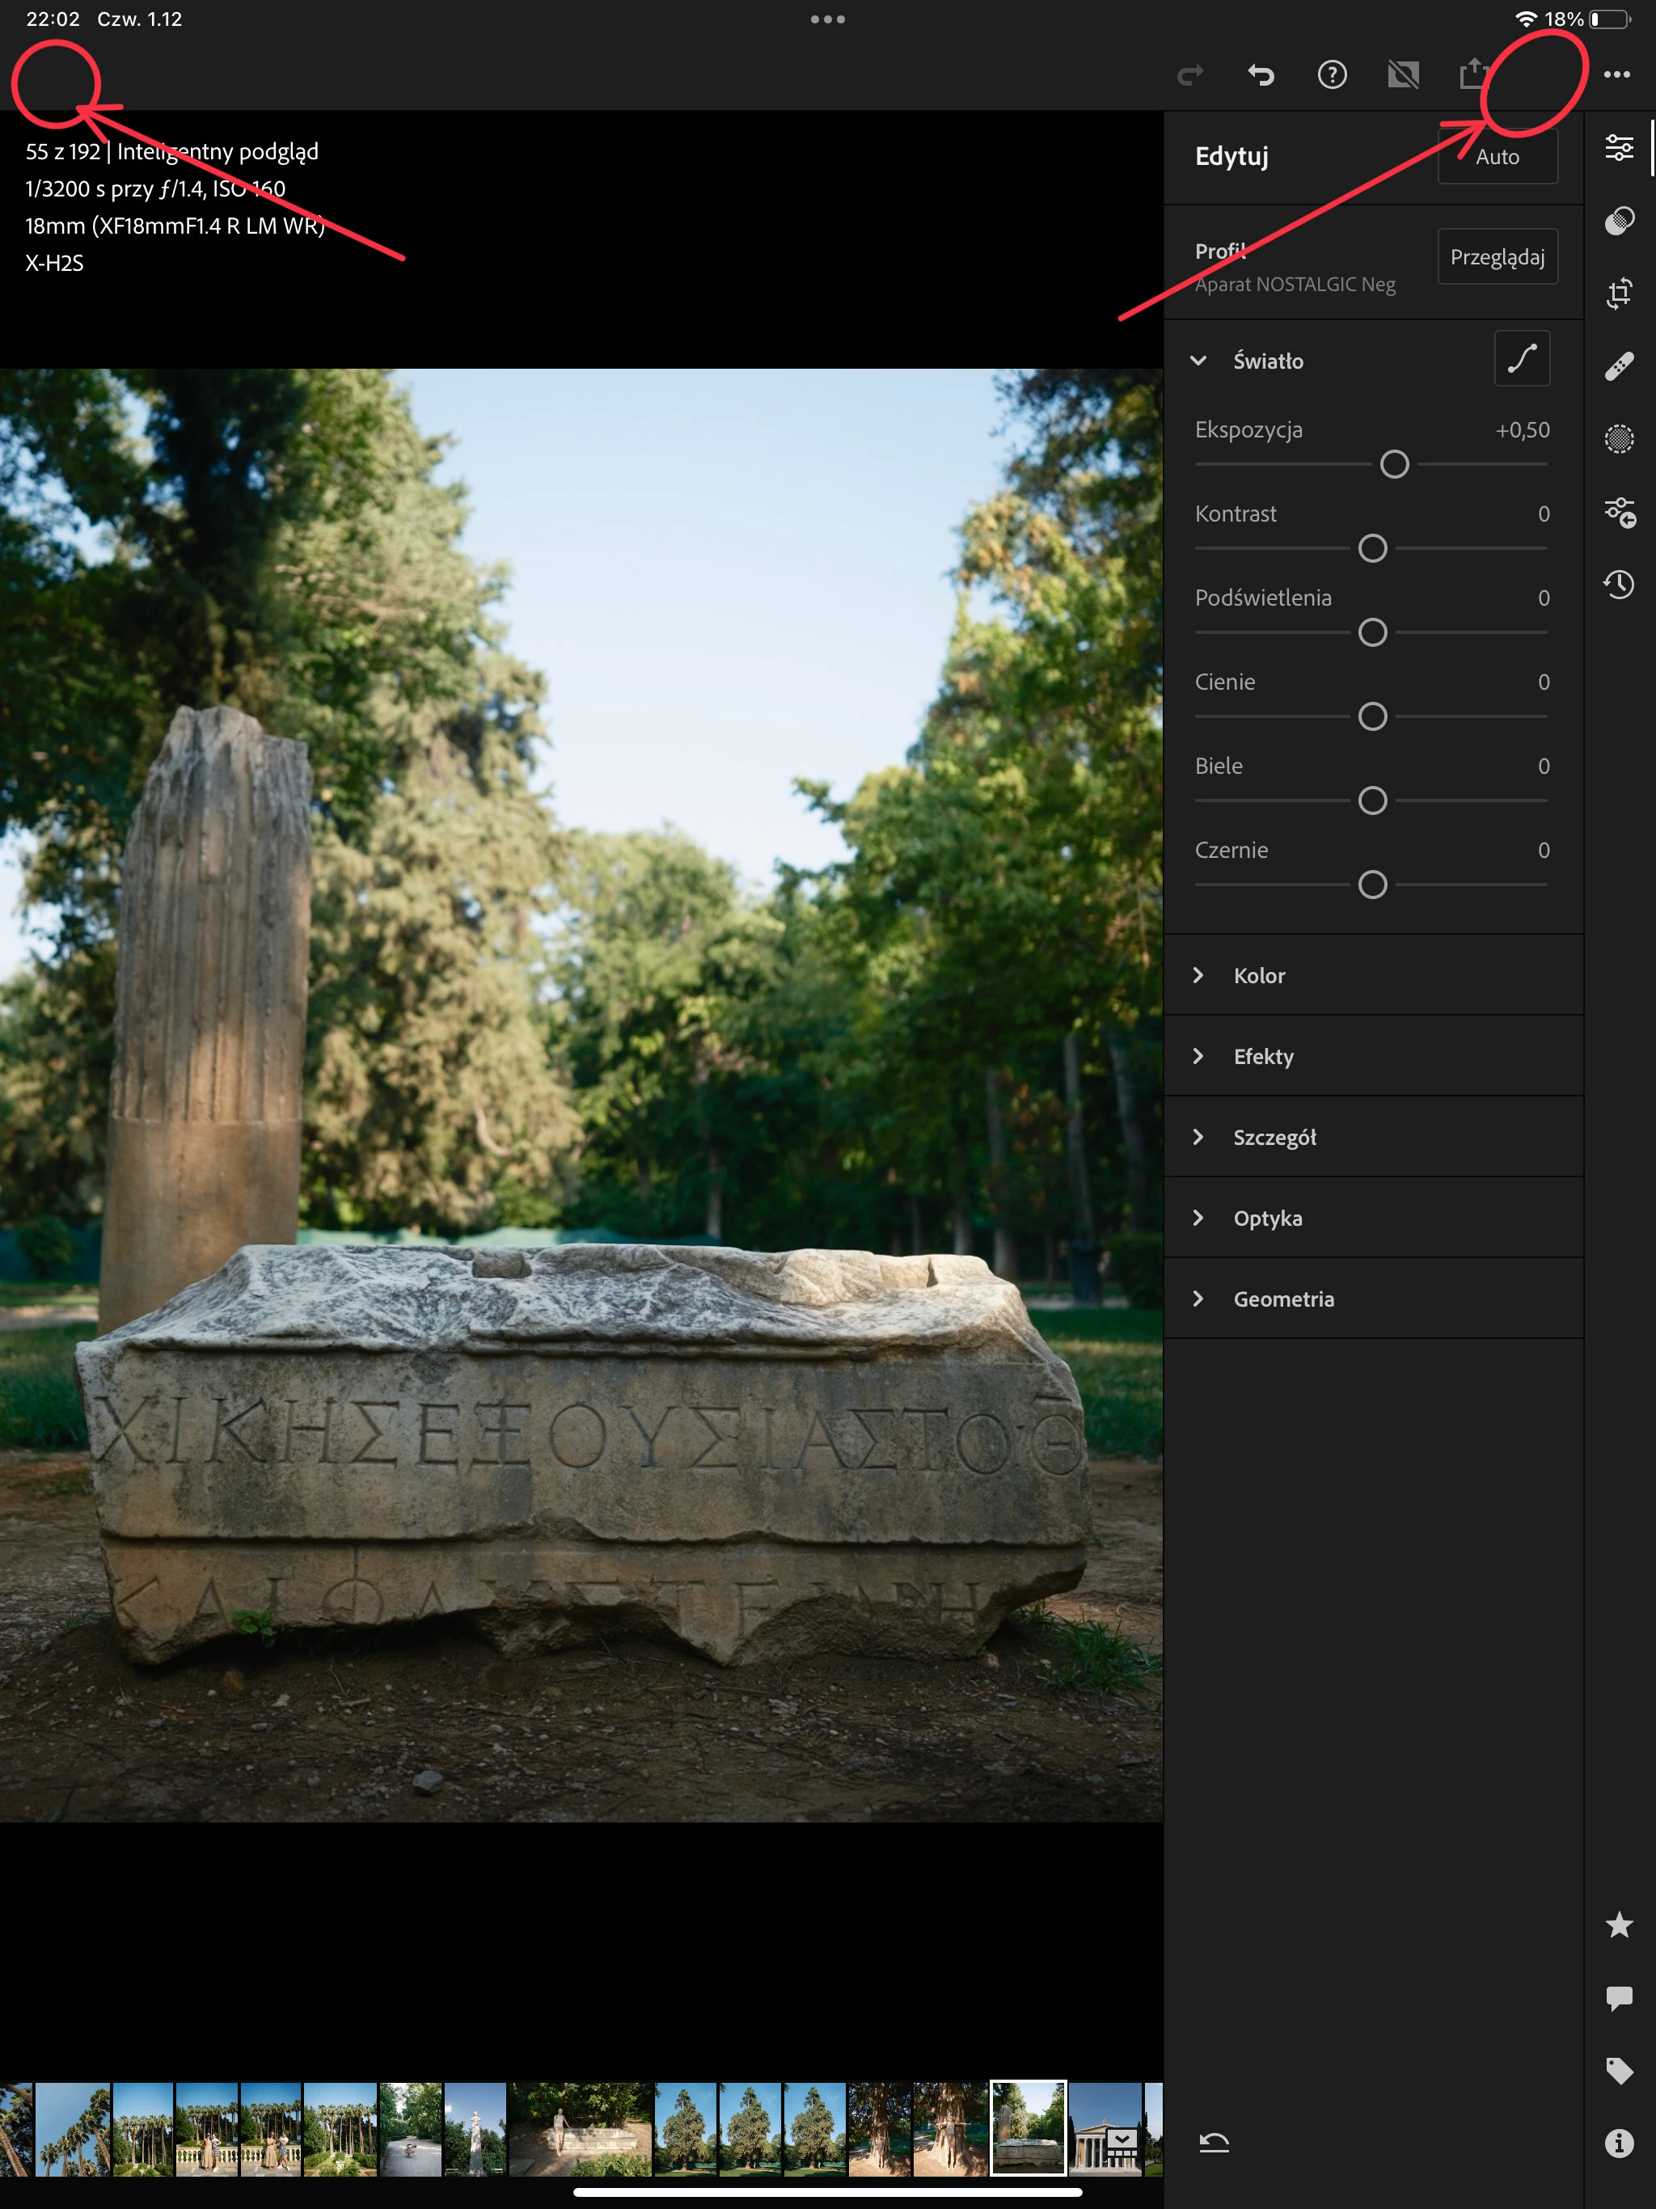Viewport: 1656px width, 2209px height.
Task: Open the help question mark icon
Action: [x=1332, y=75]
